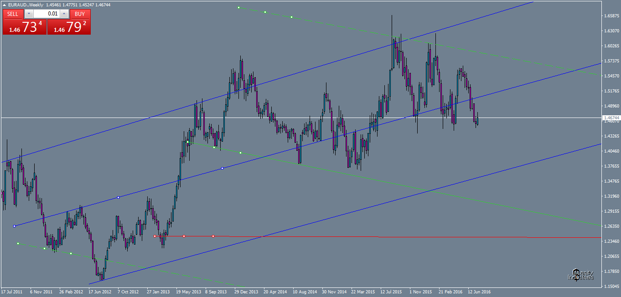Click the 1.65875 value on price scale

[x=611, y=15]
